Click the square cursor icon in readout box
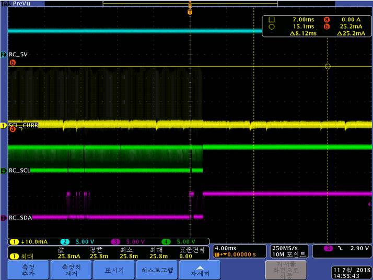Screen dimensions: 373x280 pos(272,19)
